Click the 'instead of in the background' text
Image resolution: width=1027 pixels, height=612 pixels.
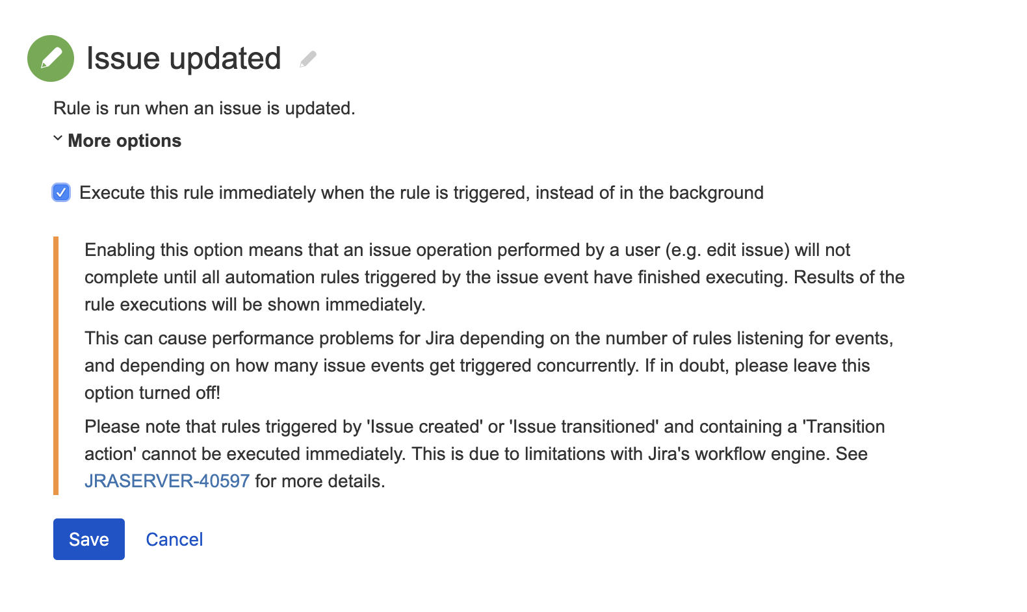[x=649, y=193]
